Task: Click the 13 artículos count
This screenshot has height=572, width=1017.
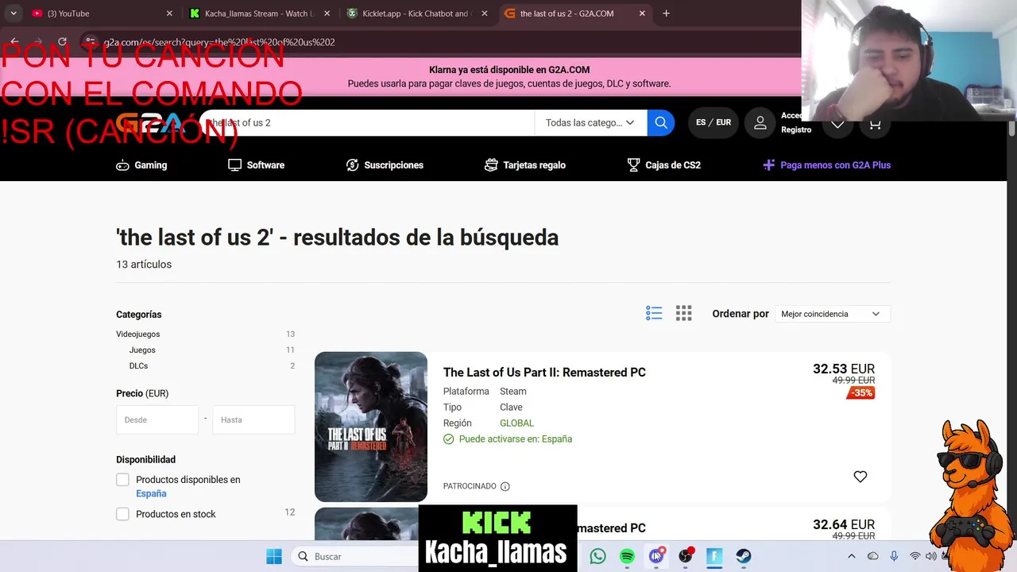Action: coord(144,265)
